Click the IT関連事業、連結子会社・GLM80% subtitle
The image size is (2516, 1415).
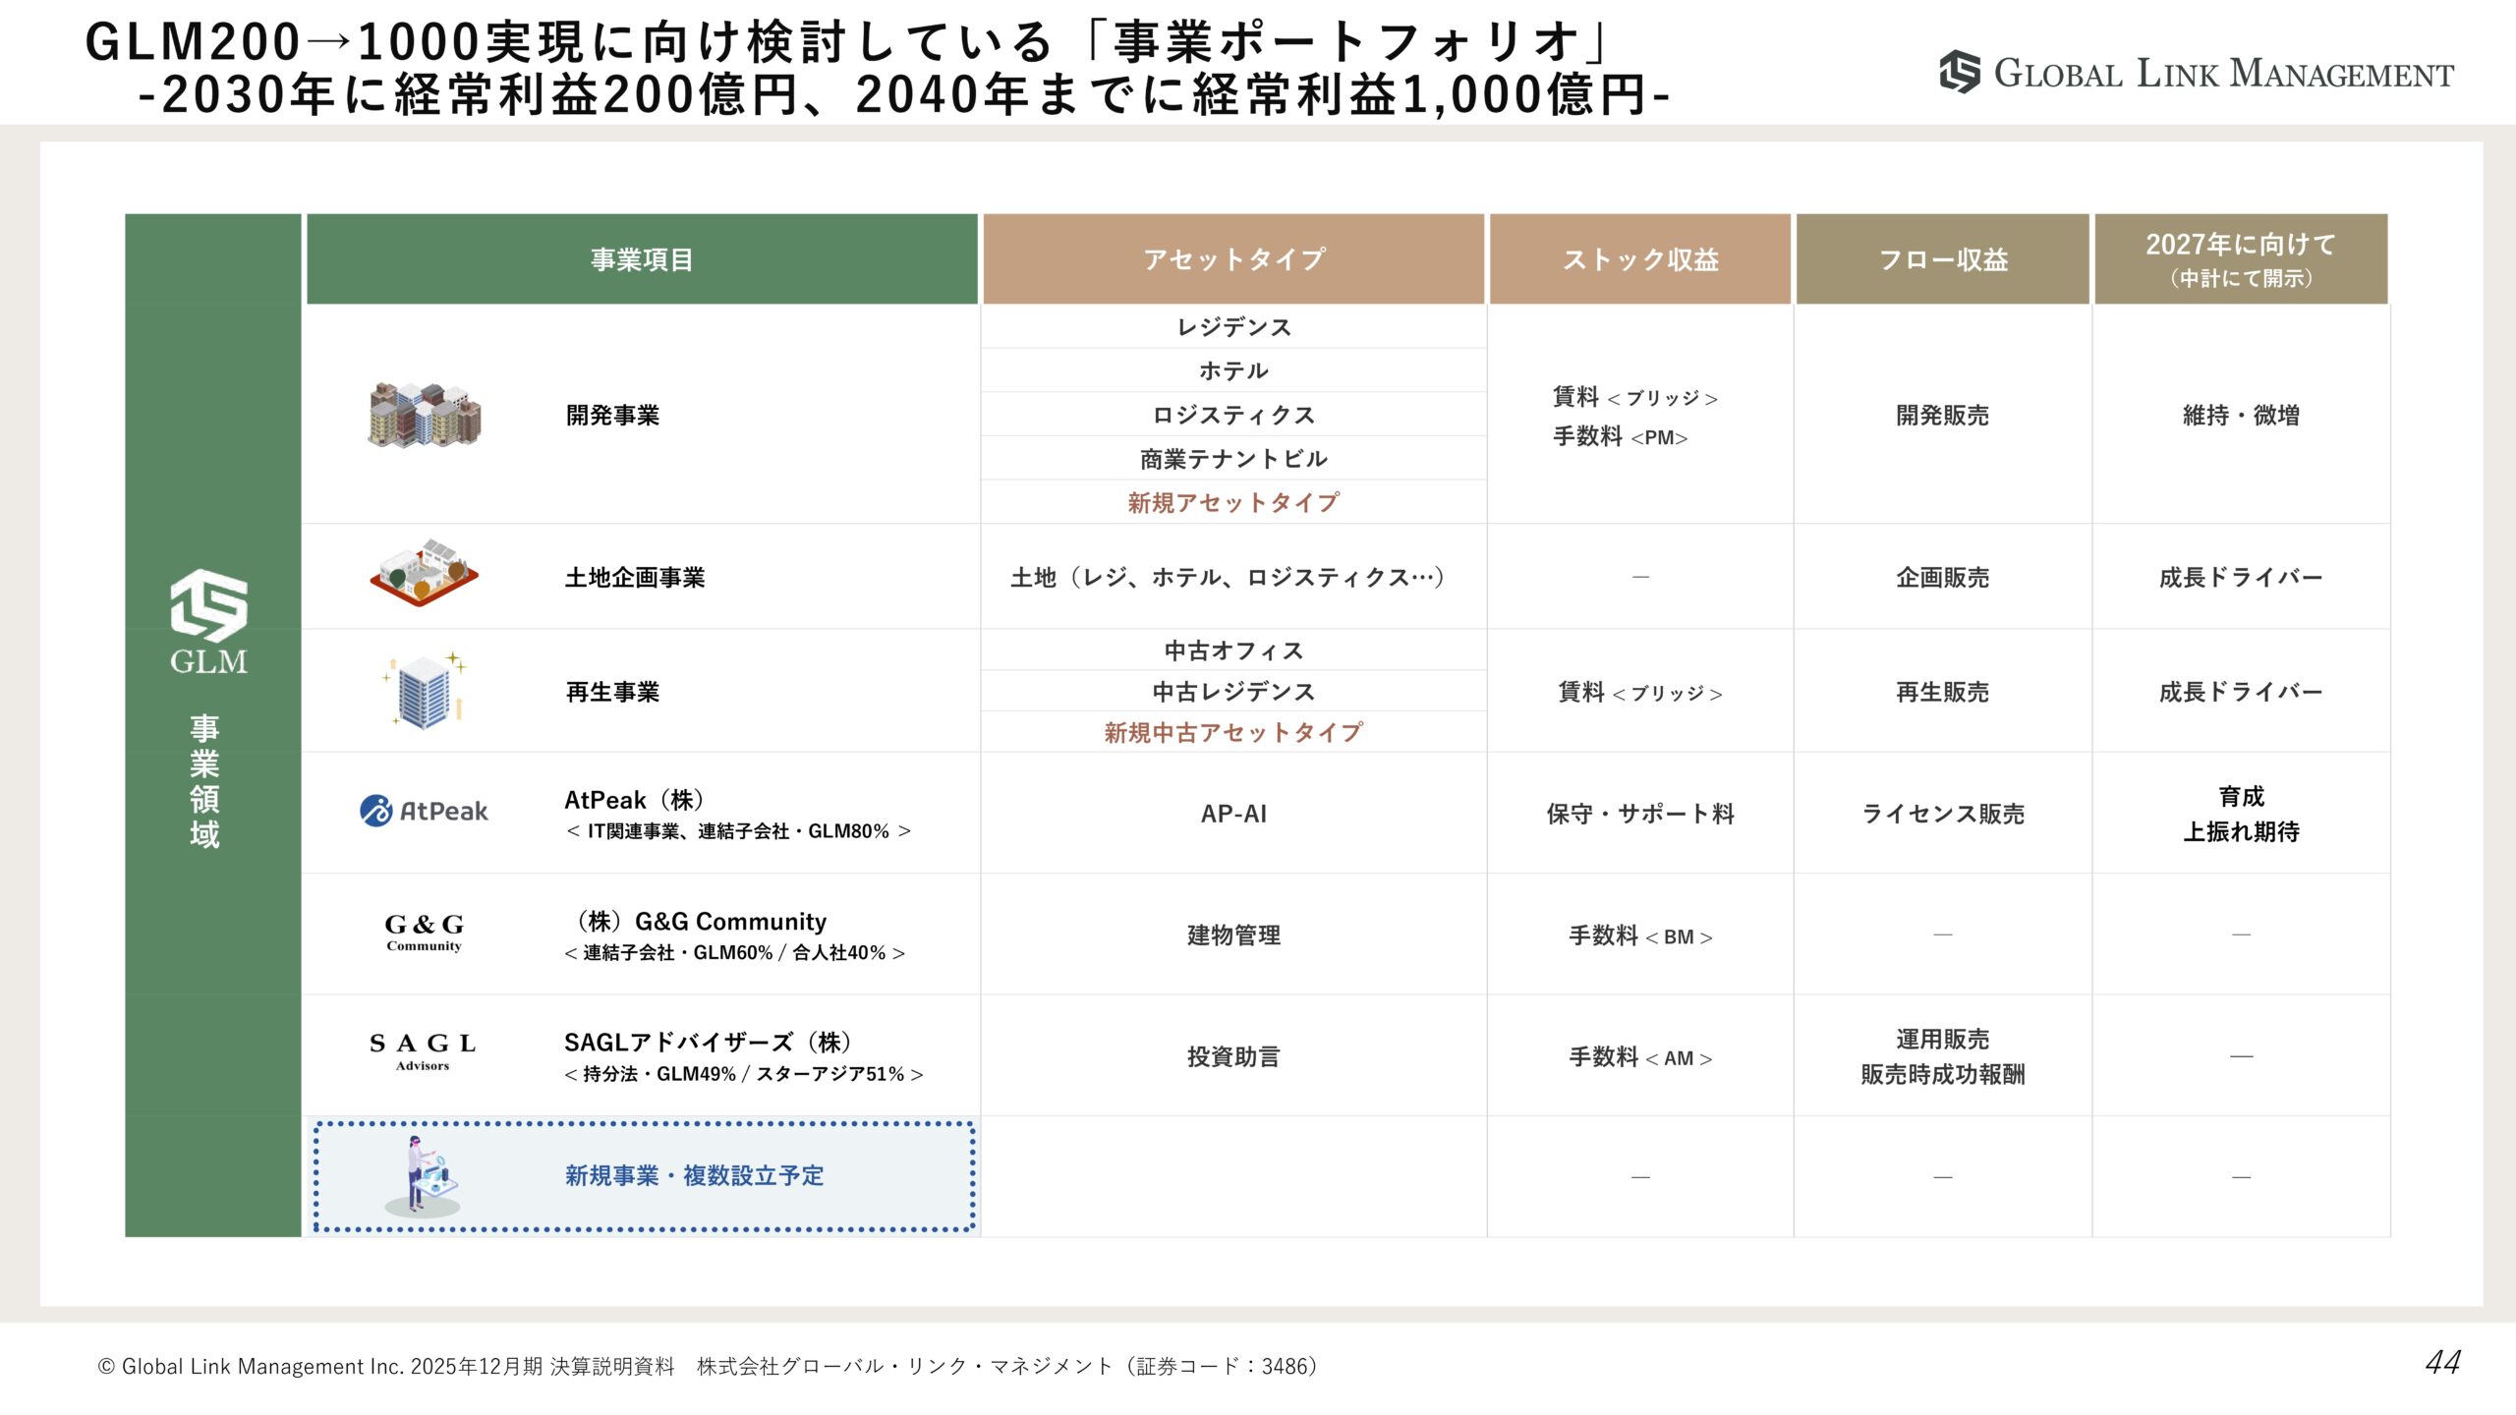tap(738, 831)
